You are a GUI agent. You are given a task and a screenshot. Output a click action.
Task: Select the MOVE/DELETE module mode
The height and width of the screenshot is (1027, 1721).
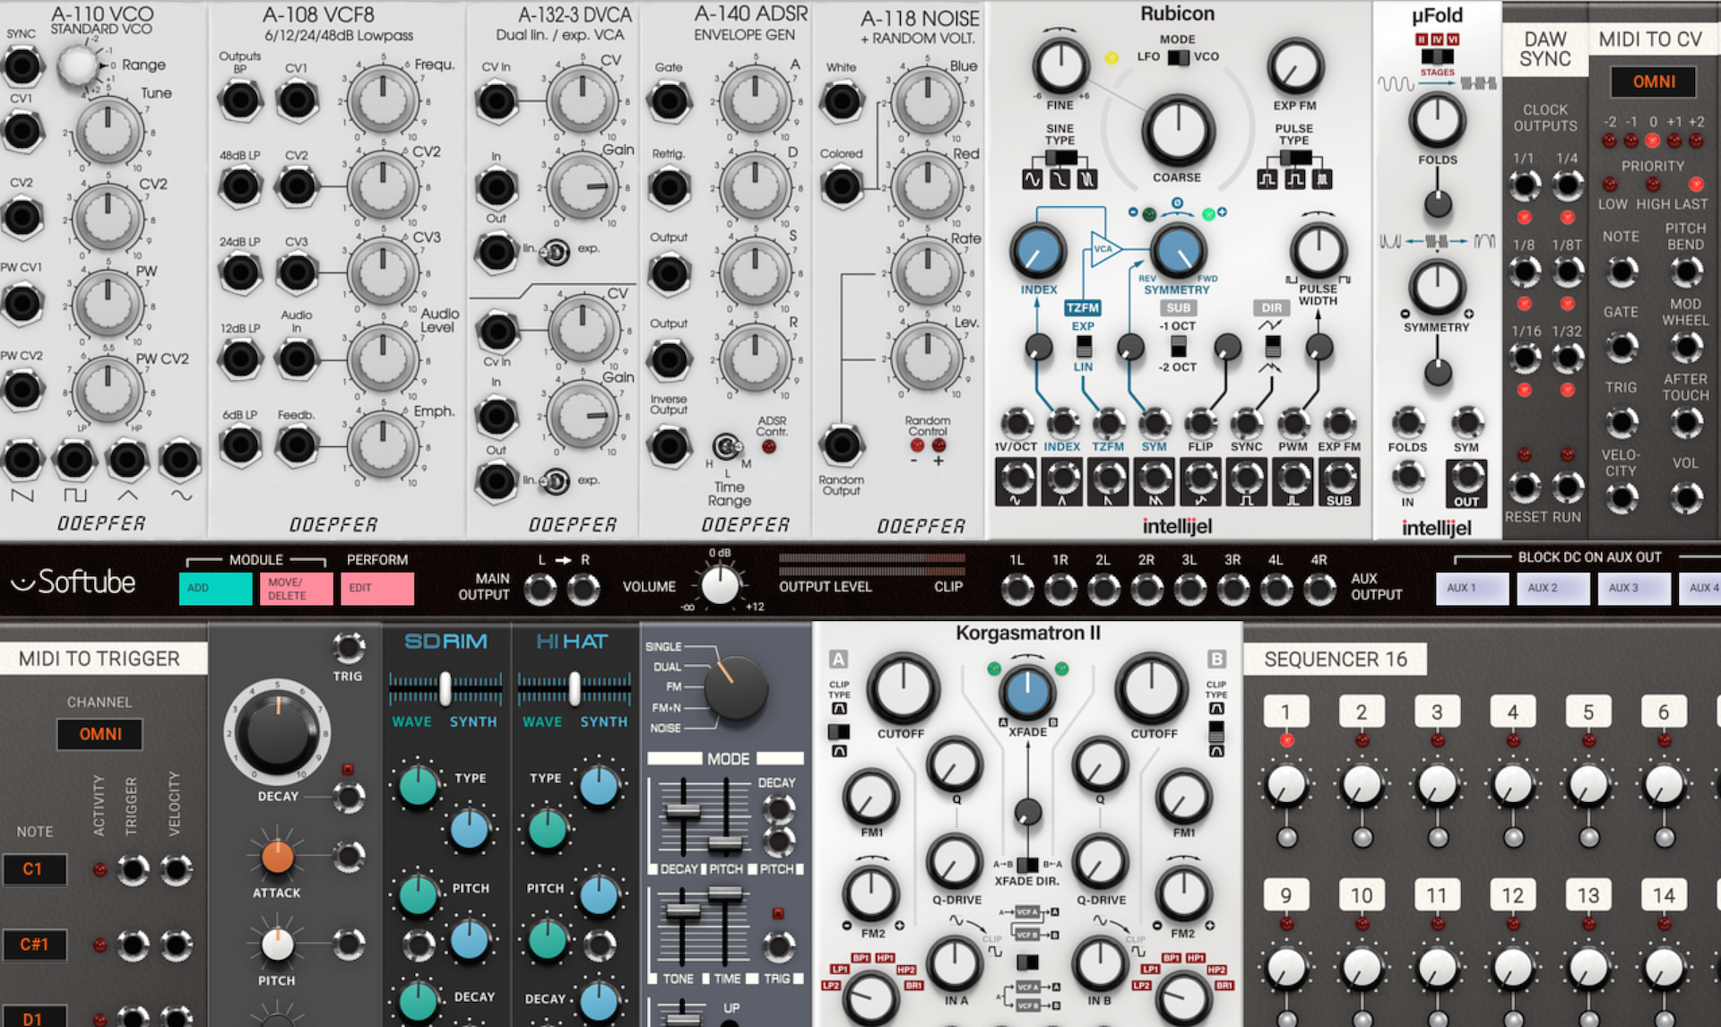coord(296,588)
